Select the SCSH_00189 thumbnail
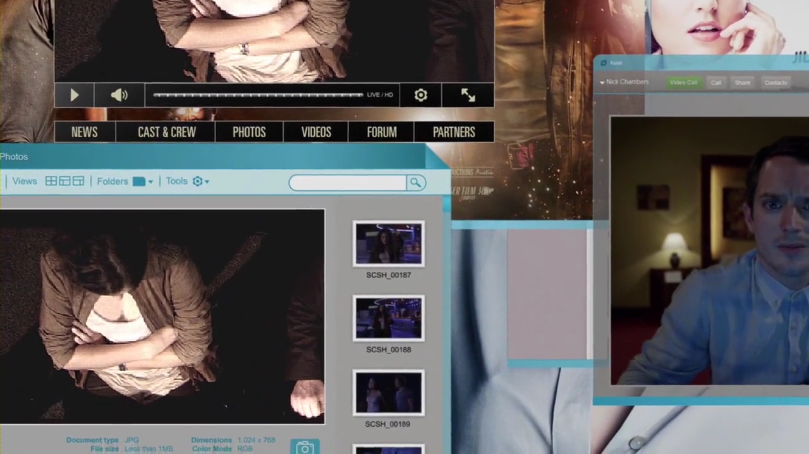The image size is (809, 454). click(x=389, y=393)
